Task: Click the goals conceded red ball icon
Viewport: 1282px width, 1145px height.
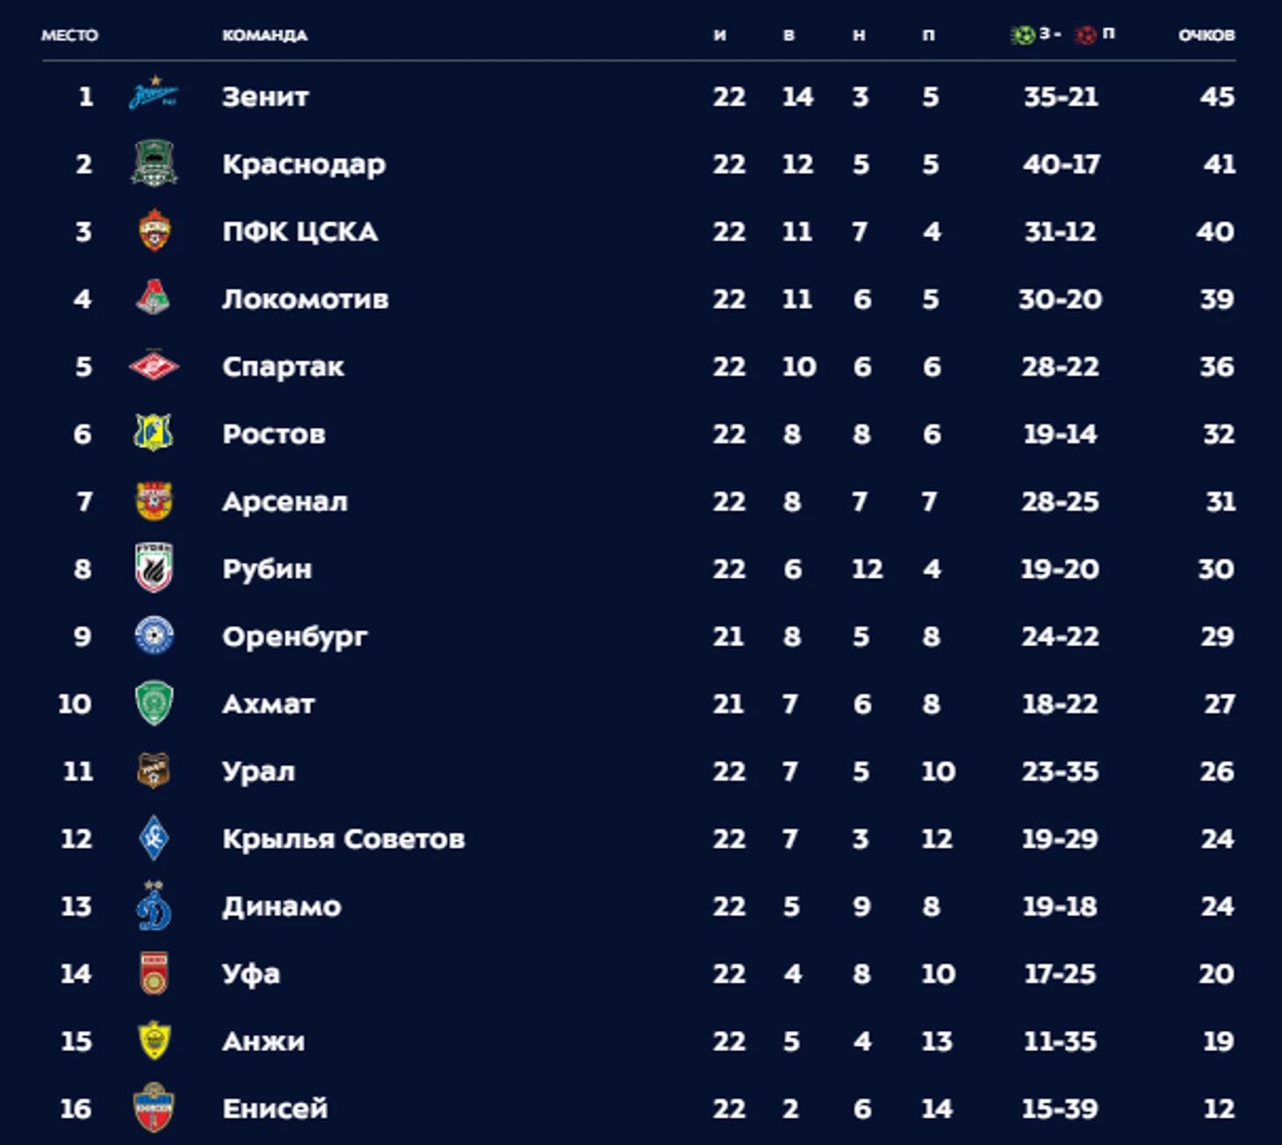Action: click(1085, 35)
